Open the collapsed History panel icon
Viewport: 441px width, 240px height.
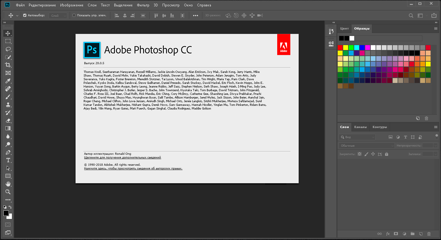[331, 31]
